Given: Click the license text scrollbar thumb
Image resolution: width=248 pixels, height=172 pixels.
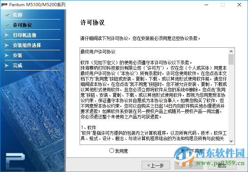Looking at the screenshot, I should (x=231, y=60).
